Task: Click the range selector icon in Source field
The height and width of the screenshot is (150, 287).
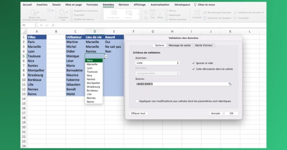Action: (230, 84)
